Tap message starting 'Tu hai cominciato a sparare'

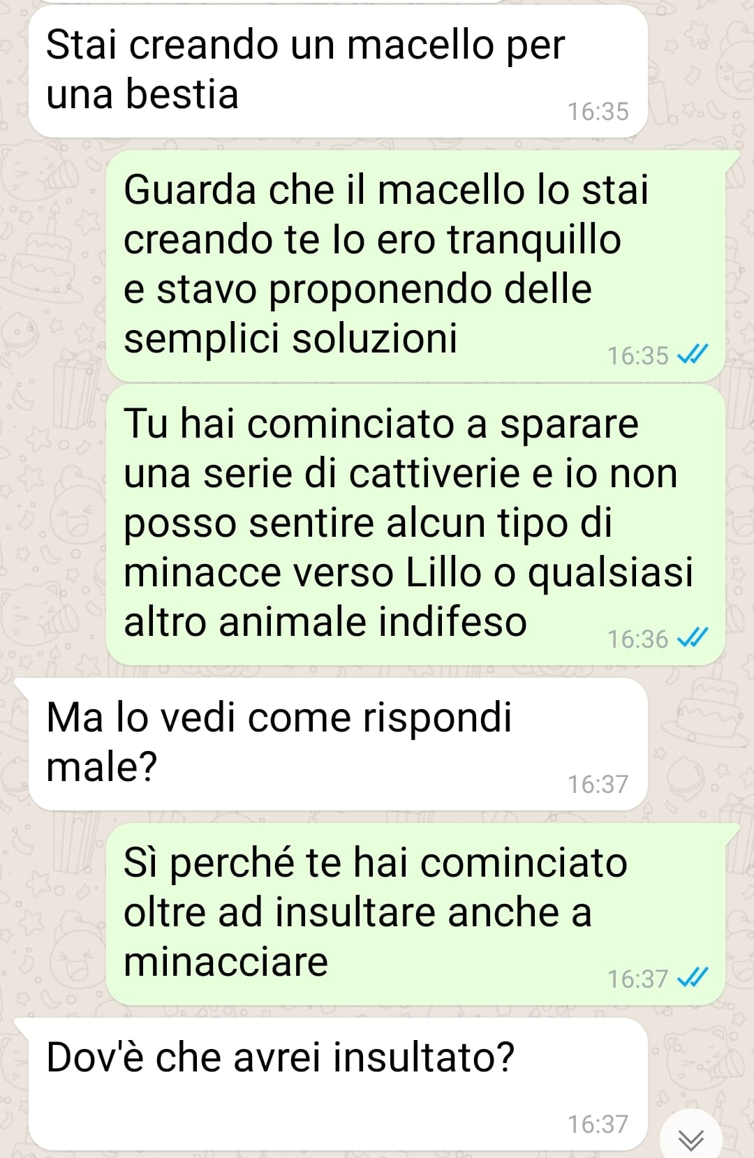point(416,525)
